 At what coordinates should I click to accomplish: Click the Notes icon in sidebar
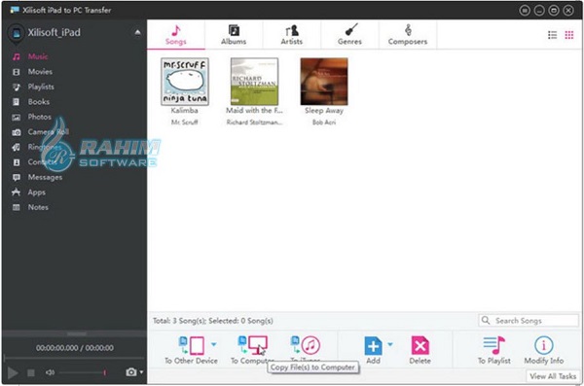pyautogui.click(x=17, y=207)
